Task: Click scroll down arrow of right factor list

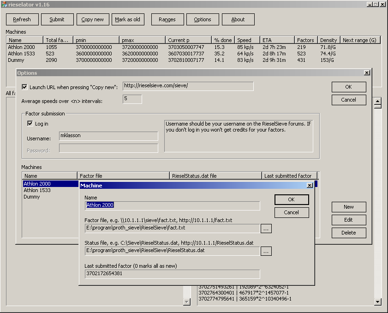Action: (x=377, y=302)
